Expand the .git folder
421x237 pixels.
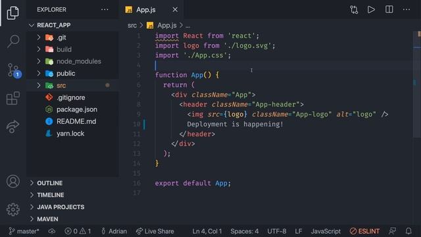(x=39, y=38)
